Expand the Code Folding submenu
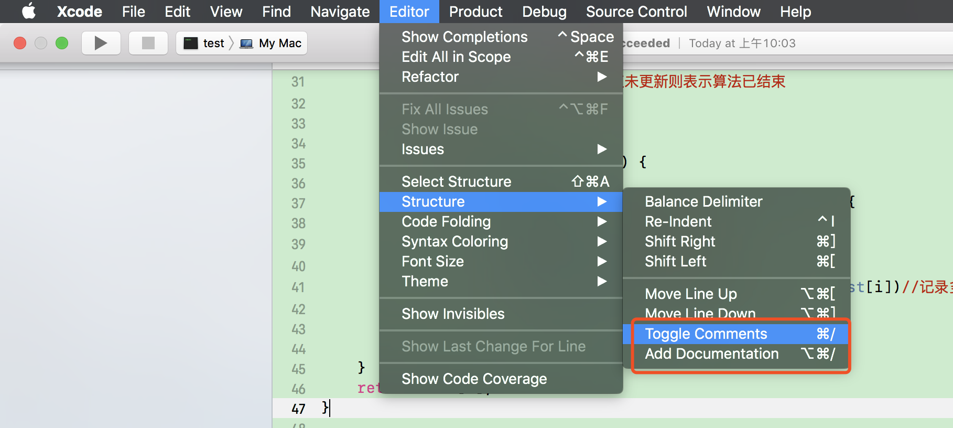This screenshot has height=428, width=953. (501, 221)
